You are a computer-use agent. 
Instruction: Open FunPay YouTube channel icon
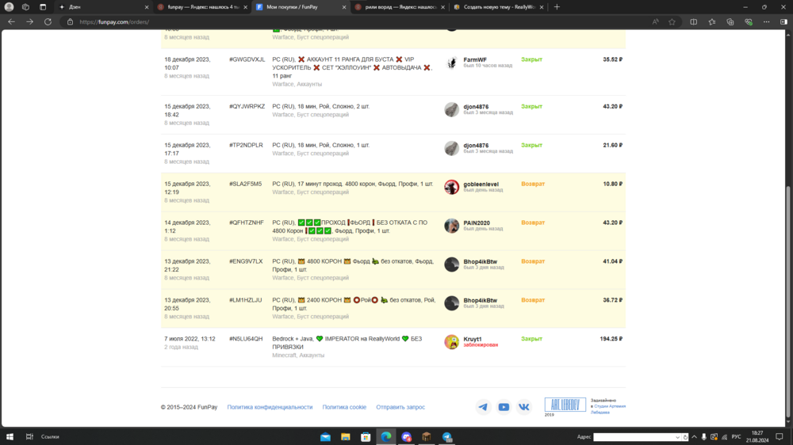click(x=504, y=407)
